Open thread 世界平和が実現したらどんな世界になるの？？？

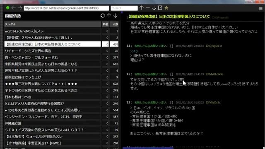[53, 71]
